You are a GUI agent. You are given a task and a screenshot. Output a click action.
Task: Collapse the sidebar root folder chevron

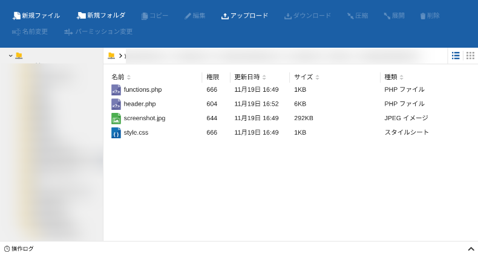[x=11, y=56]
